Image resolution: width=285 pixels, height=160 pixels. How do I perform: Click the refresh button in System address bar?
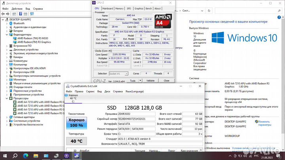click(209, 11)
